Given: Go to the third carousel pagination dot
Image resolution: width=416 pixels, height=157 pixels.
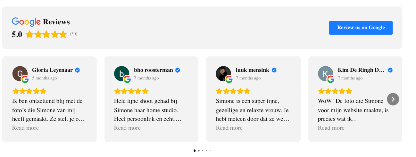Looking at the screenshot, I should [x=203, y=151].
